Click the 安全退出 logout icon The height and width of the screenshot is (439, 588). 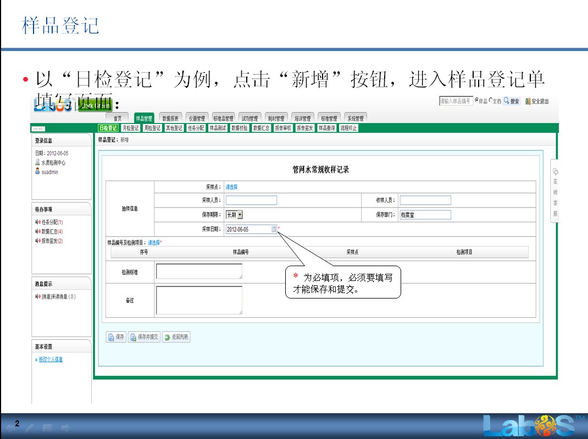[x=528, y=102]
